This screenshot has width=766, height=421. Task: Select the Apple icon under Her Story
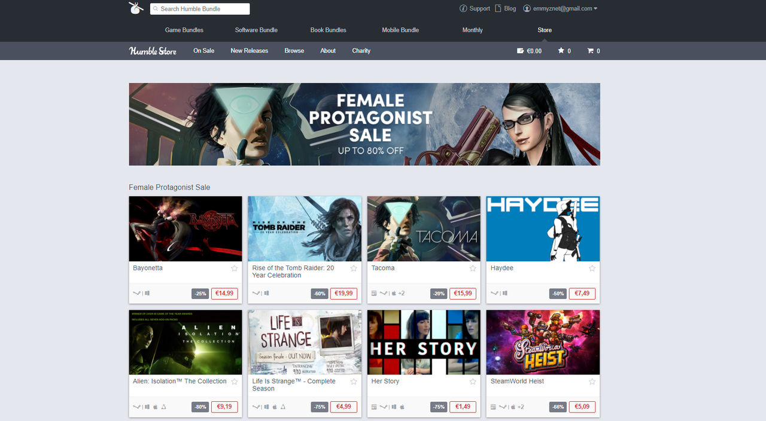pos(402,407)
